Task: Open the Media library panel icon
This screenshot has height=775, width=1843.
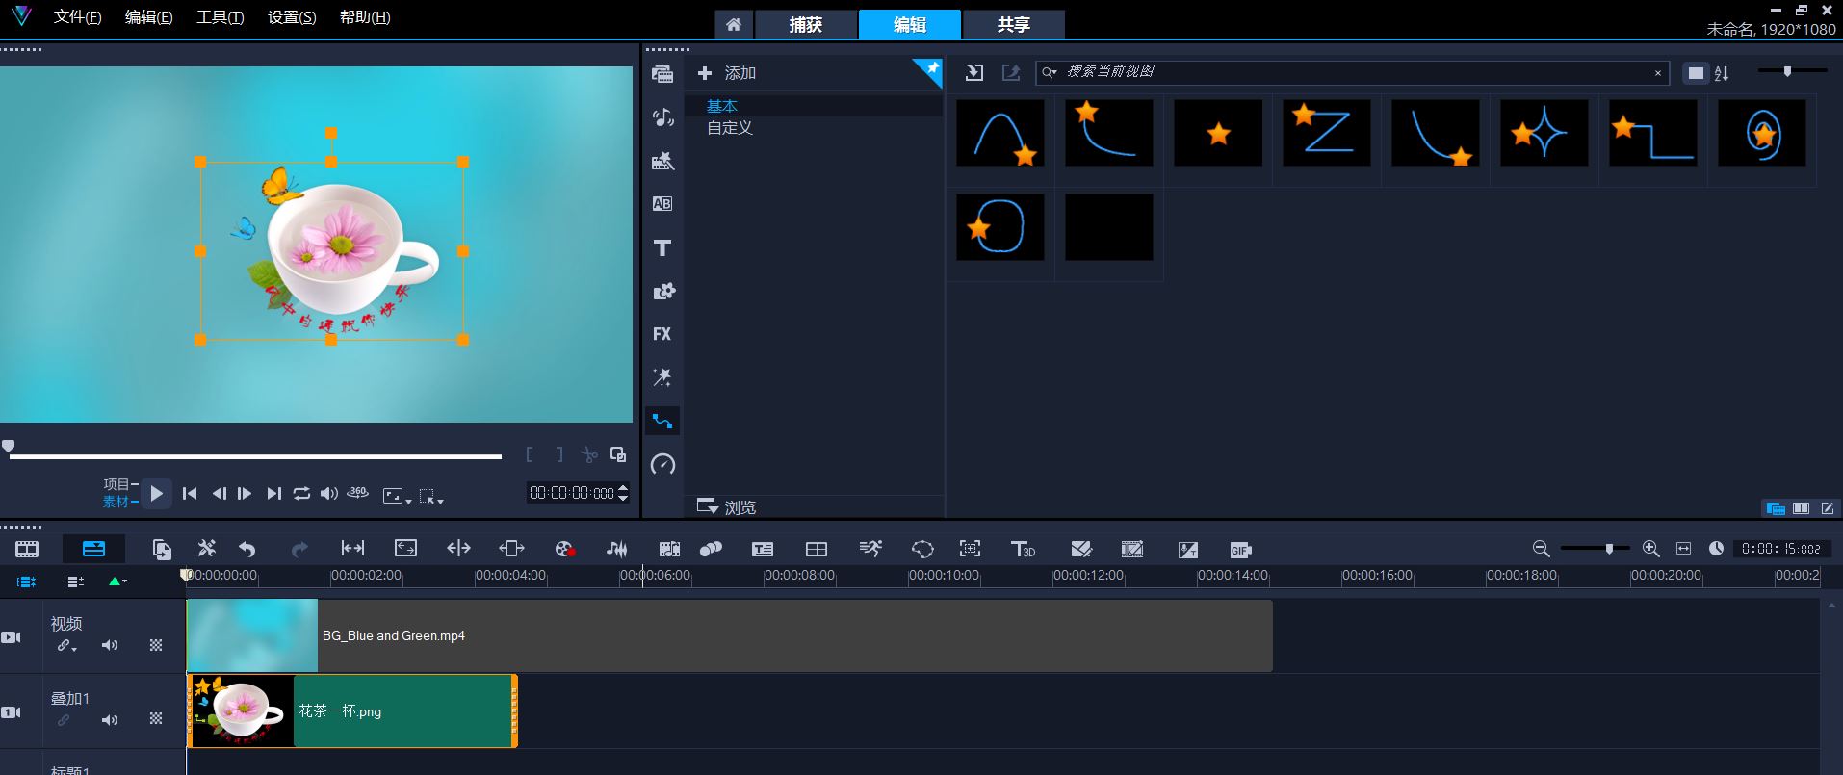Action: pyautogui.click(x=662, y=74)
